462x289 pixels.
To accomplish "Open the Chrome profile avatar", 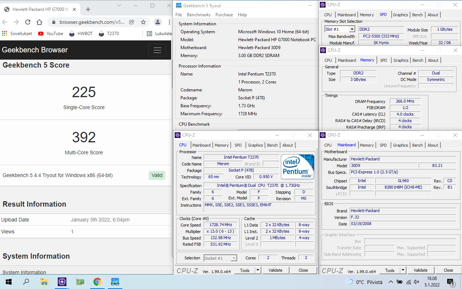I will [158, 22].
